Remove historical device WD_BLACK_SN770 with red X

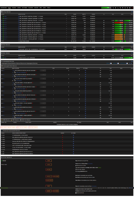63,143
